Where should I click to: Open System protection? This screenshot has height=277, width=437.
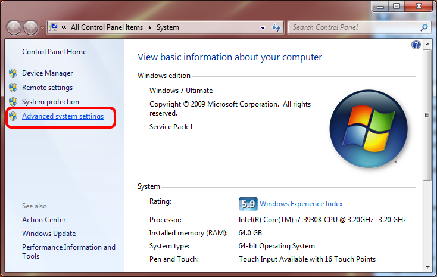(51, 102)
